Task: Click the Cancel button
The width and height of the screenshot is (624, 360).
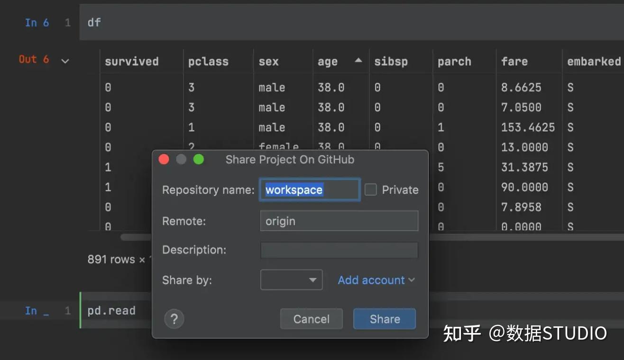Action: coord(311,319)
